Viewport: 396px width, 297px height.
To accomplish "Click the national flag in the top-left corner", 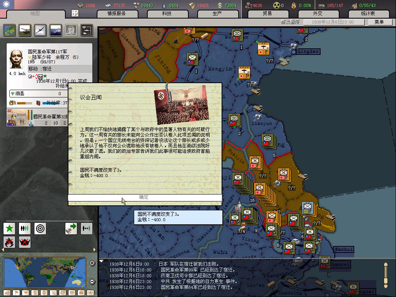I will pyautogui.click(x=7, y=4).
